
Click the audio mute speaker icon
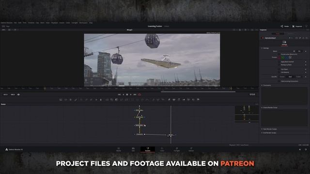pos(18,95)
